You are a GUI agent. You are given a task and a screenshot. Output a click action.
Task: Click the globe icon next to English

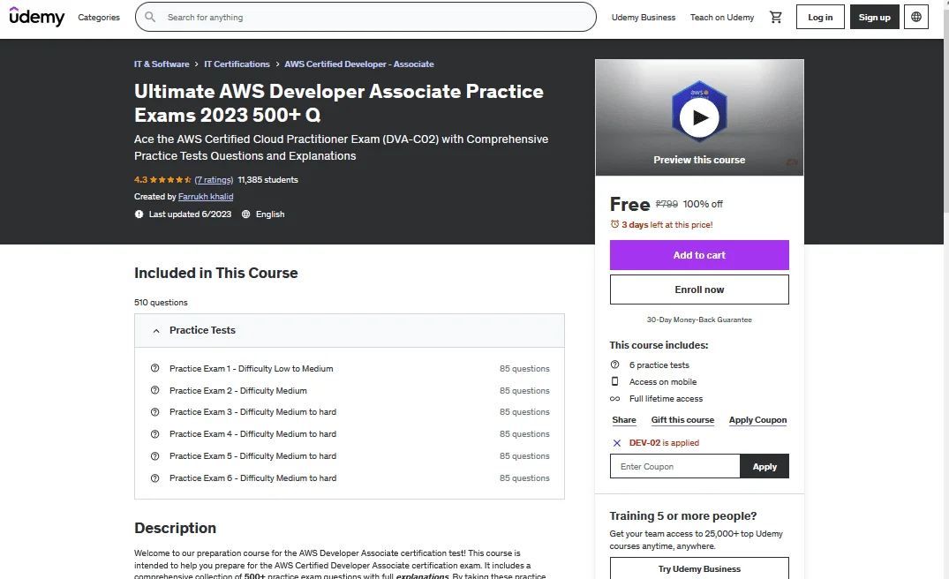pos(245,214)
